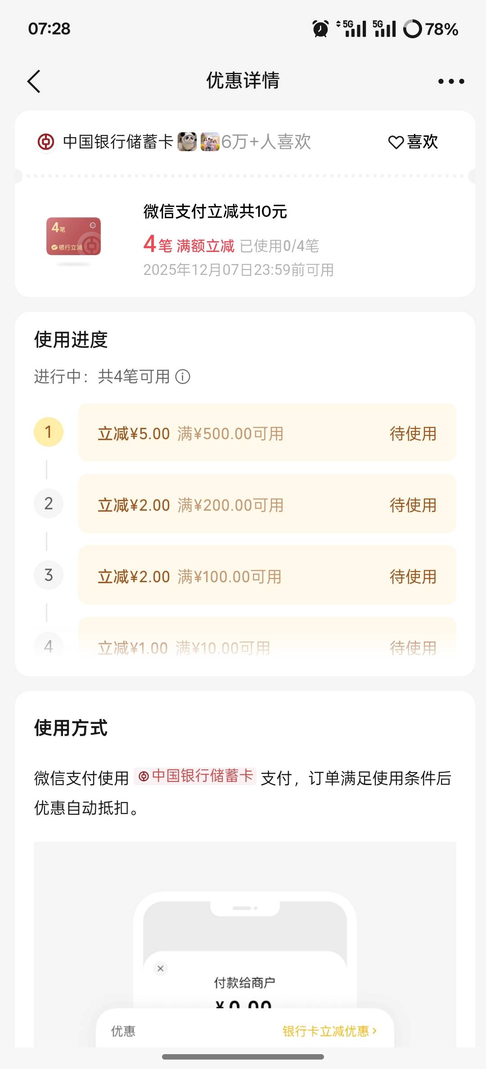This screenshot has width=486, height=1069.
Task: Tap the group photo avatar icon
Action: point(210,142)
